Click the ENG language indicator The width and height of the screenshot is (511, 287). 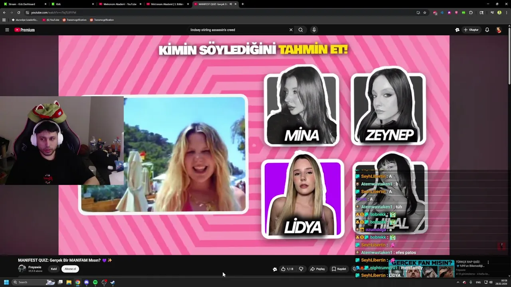pos(478,282)
